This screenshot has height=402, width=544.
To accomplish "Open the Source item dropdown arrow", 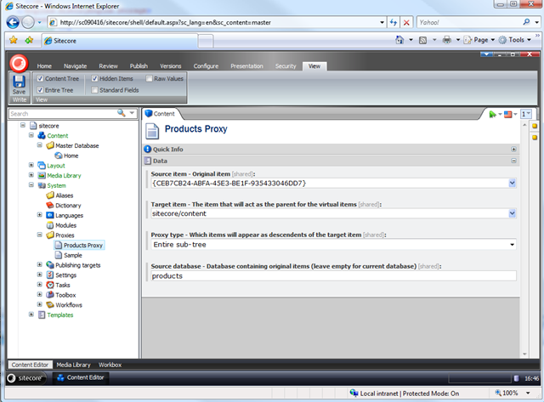I will 512,183.
